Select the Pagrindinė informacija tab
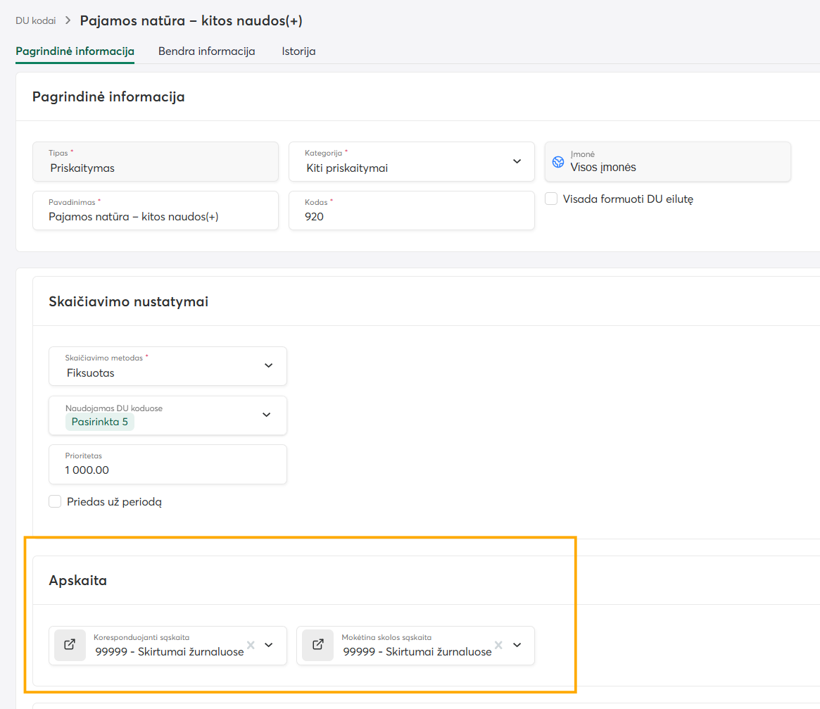This screenshot has height=709, width=820. click(x=75, y=51)
